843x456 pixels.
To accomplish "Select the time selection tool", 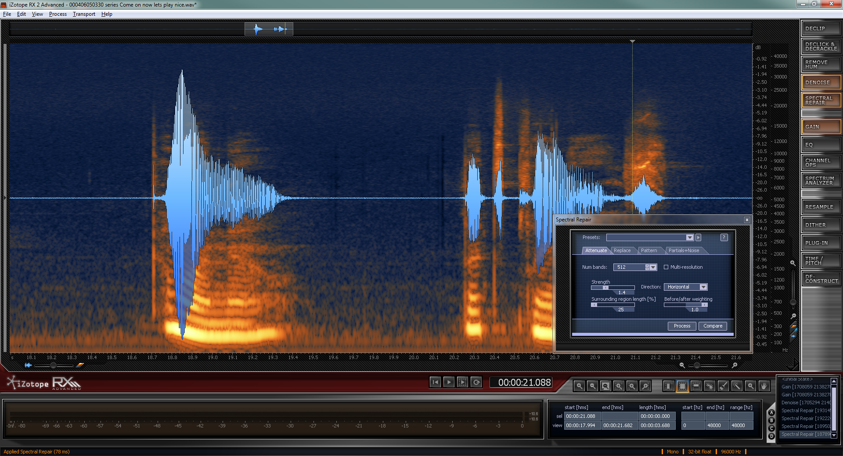I will coord(669,386).
